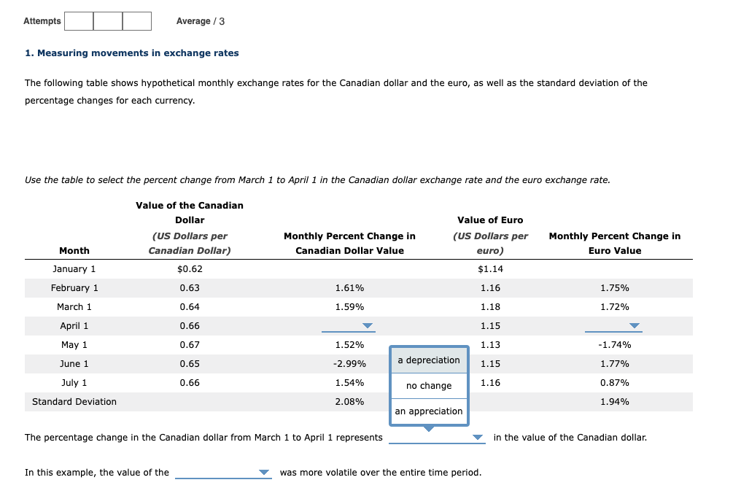The image size is (741, 496).
Task: Select the Euro January 1 value $1.14
Action: (490, 268)
